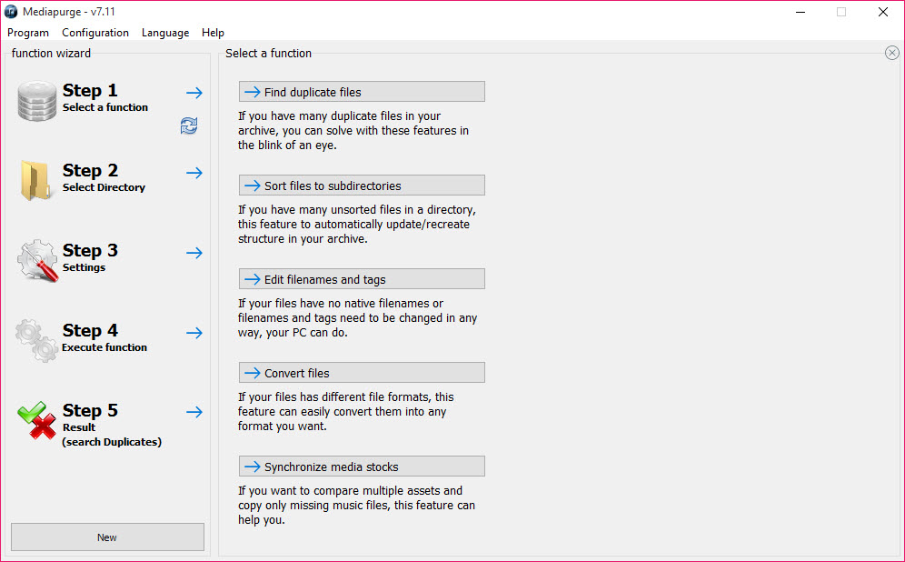
Task: Choose Find duplicate files function
Action: (362, 92)
